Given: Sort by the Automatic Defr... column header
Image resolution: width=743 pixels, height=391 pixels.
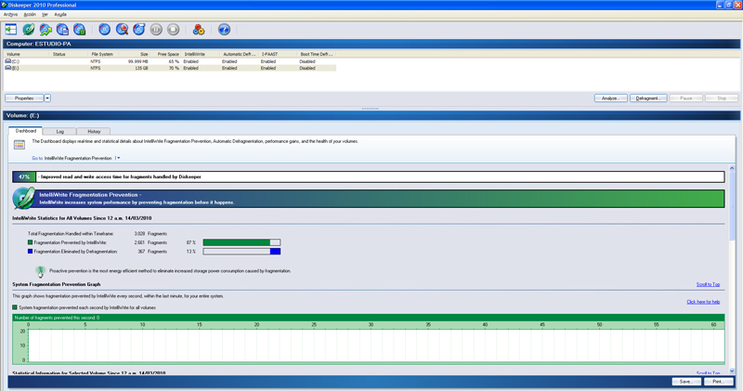Looking at the screenshot, I should pos(240,54).
